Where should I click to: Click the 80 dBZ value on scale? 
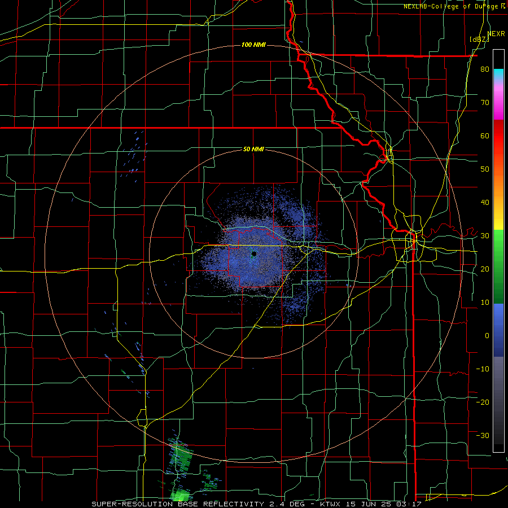(485, 69)
